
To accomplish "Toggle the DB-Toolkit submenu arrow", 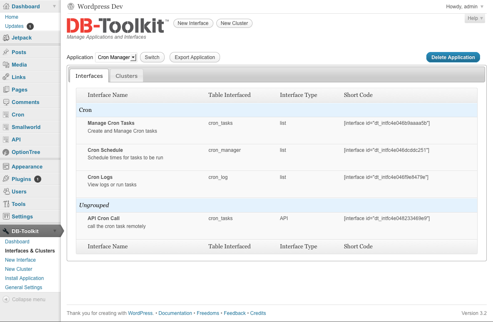I will click(x=55, y=231).
